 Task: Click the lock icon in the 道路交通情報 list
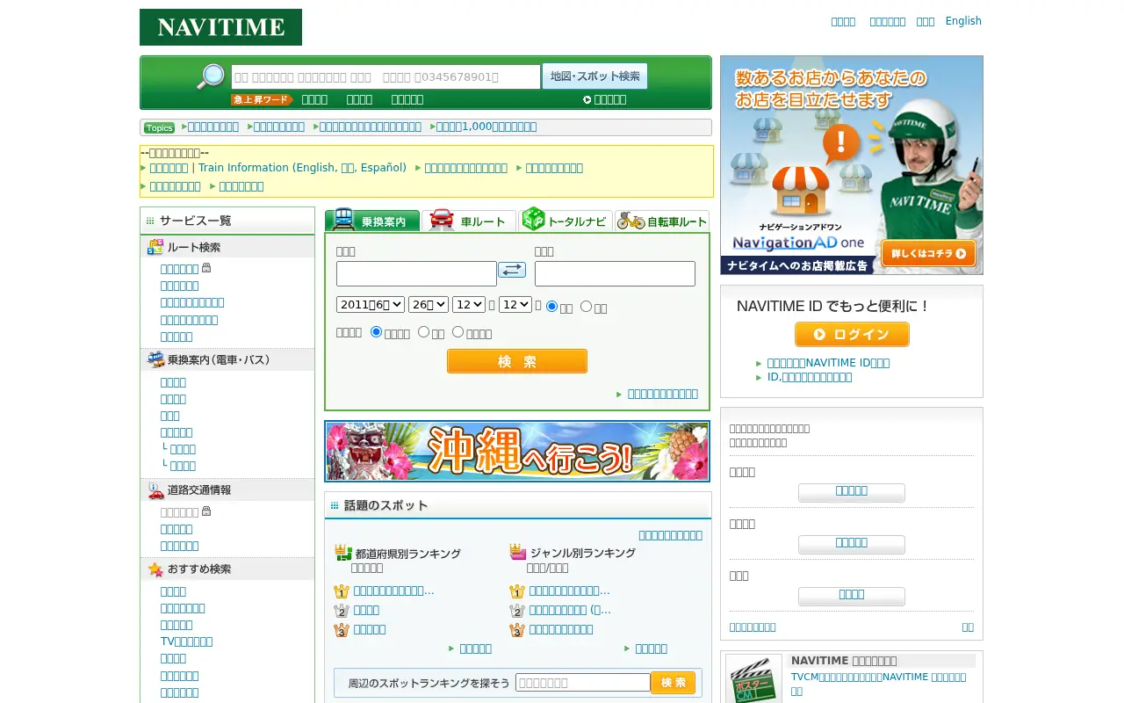(x=206, y=511)
